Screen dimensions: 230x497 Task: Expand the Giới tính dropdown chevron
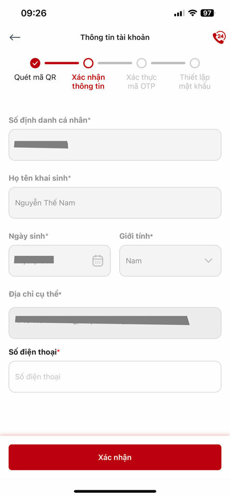click(208, 260)
